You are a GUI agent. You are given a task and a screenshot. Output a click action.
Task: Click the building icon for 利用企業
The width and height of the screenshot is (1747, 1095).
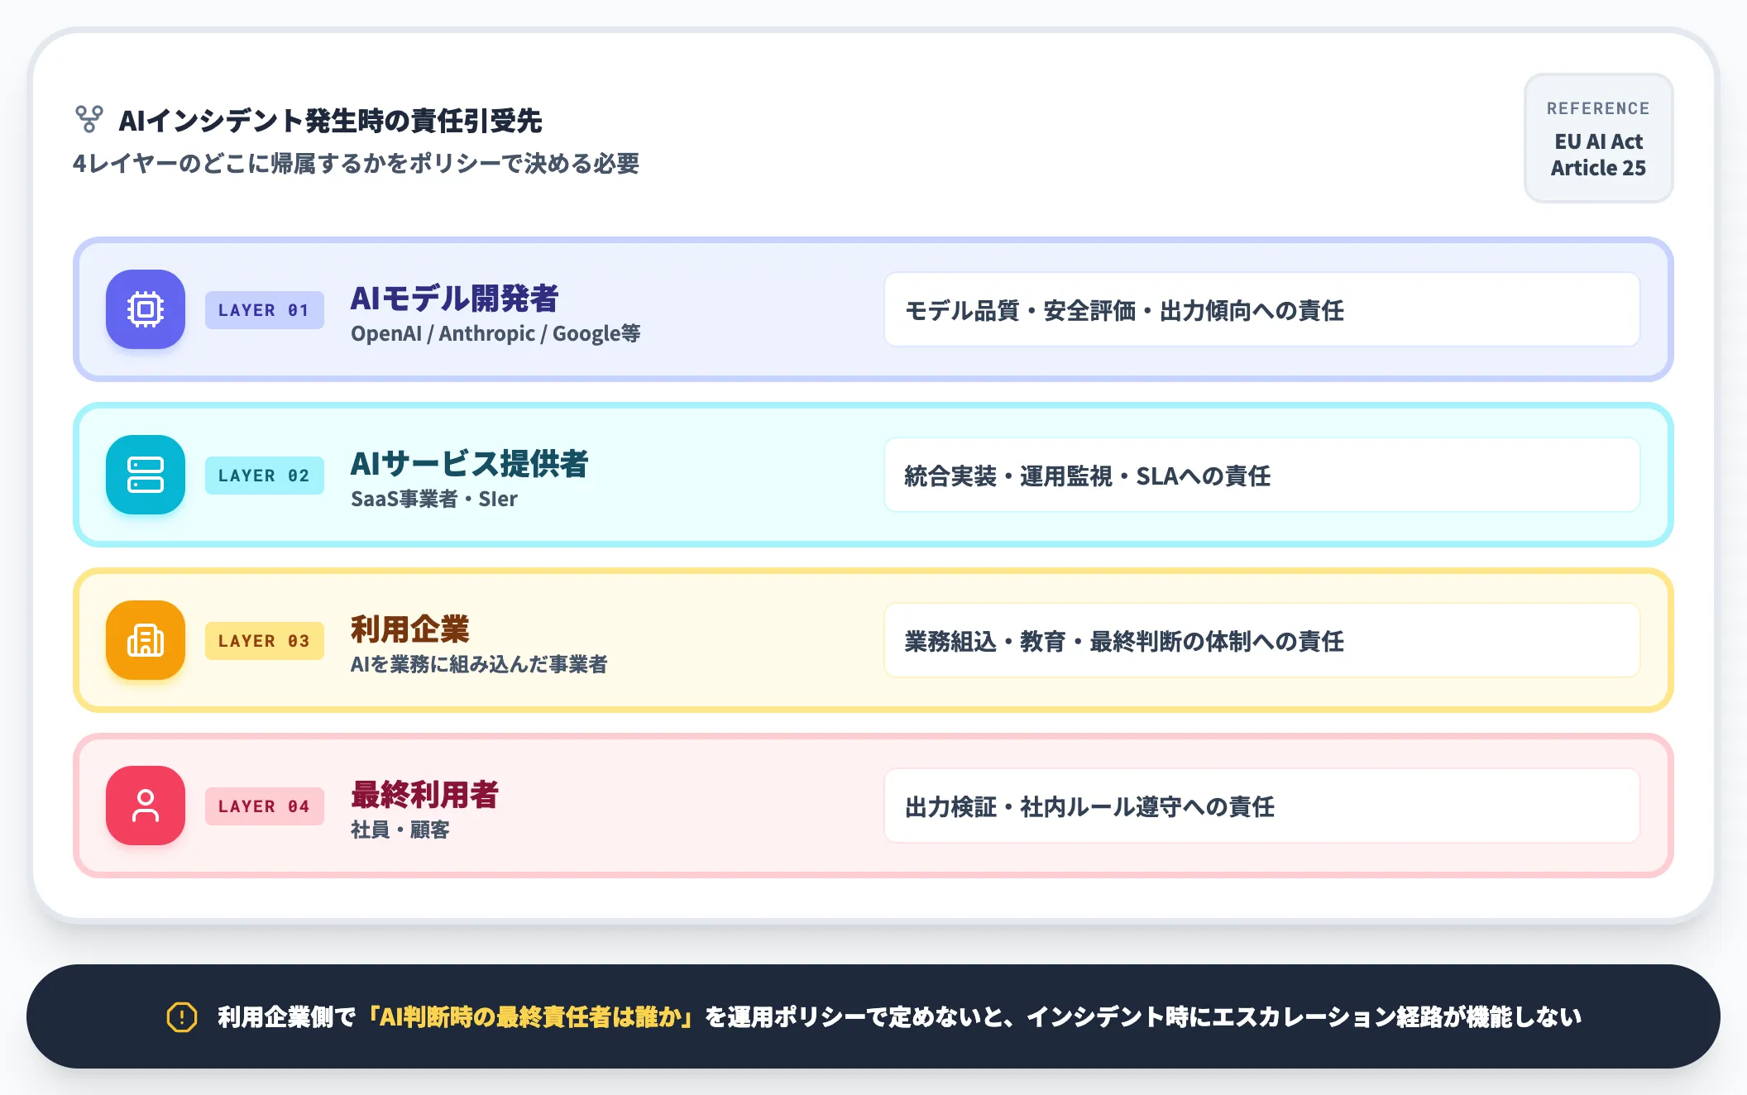[146, 640]
